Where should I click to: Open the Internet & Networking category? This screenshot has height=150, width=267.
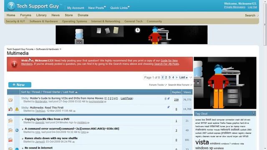point(106,21)
